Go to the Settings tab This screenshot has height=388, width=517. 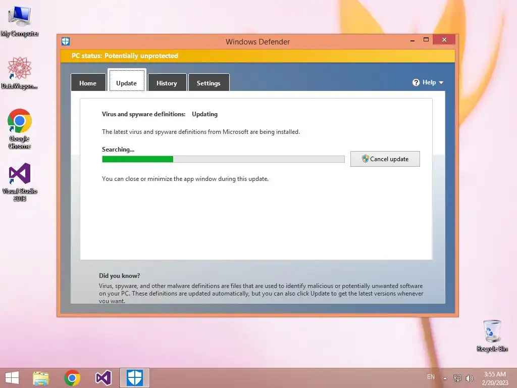point(209,83)
